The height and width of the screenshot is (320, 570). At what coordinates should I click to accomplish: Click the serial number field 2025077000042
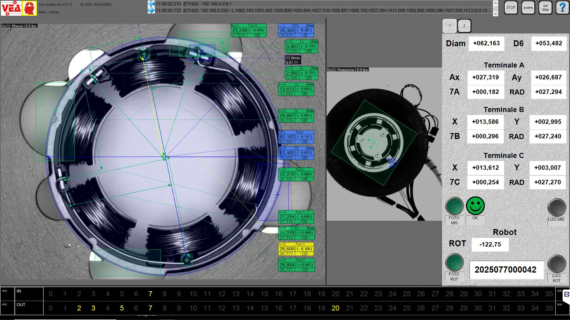click(x=506, y=270)
